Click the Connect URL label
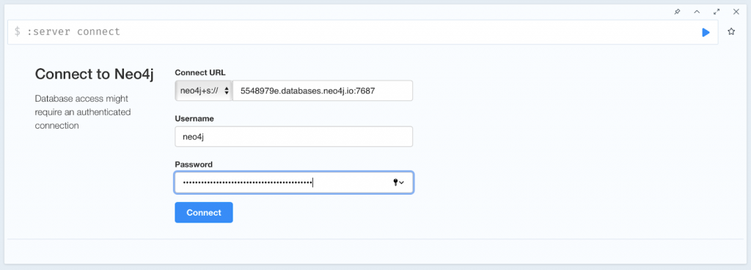751x270 pixels. click(200, 72)
